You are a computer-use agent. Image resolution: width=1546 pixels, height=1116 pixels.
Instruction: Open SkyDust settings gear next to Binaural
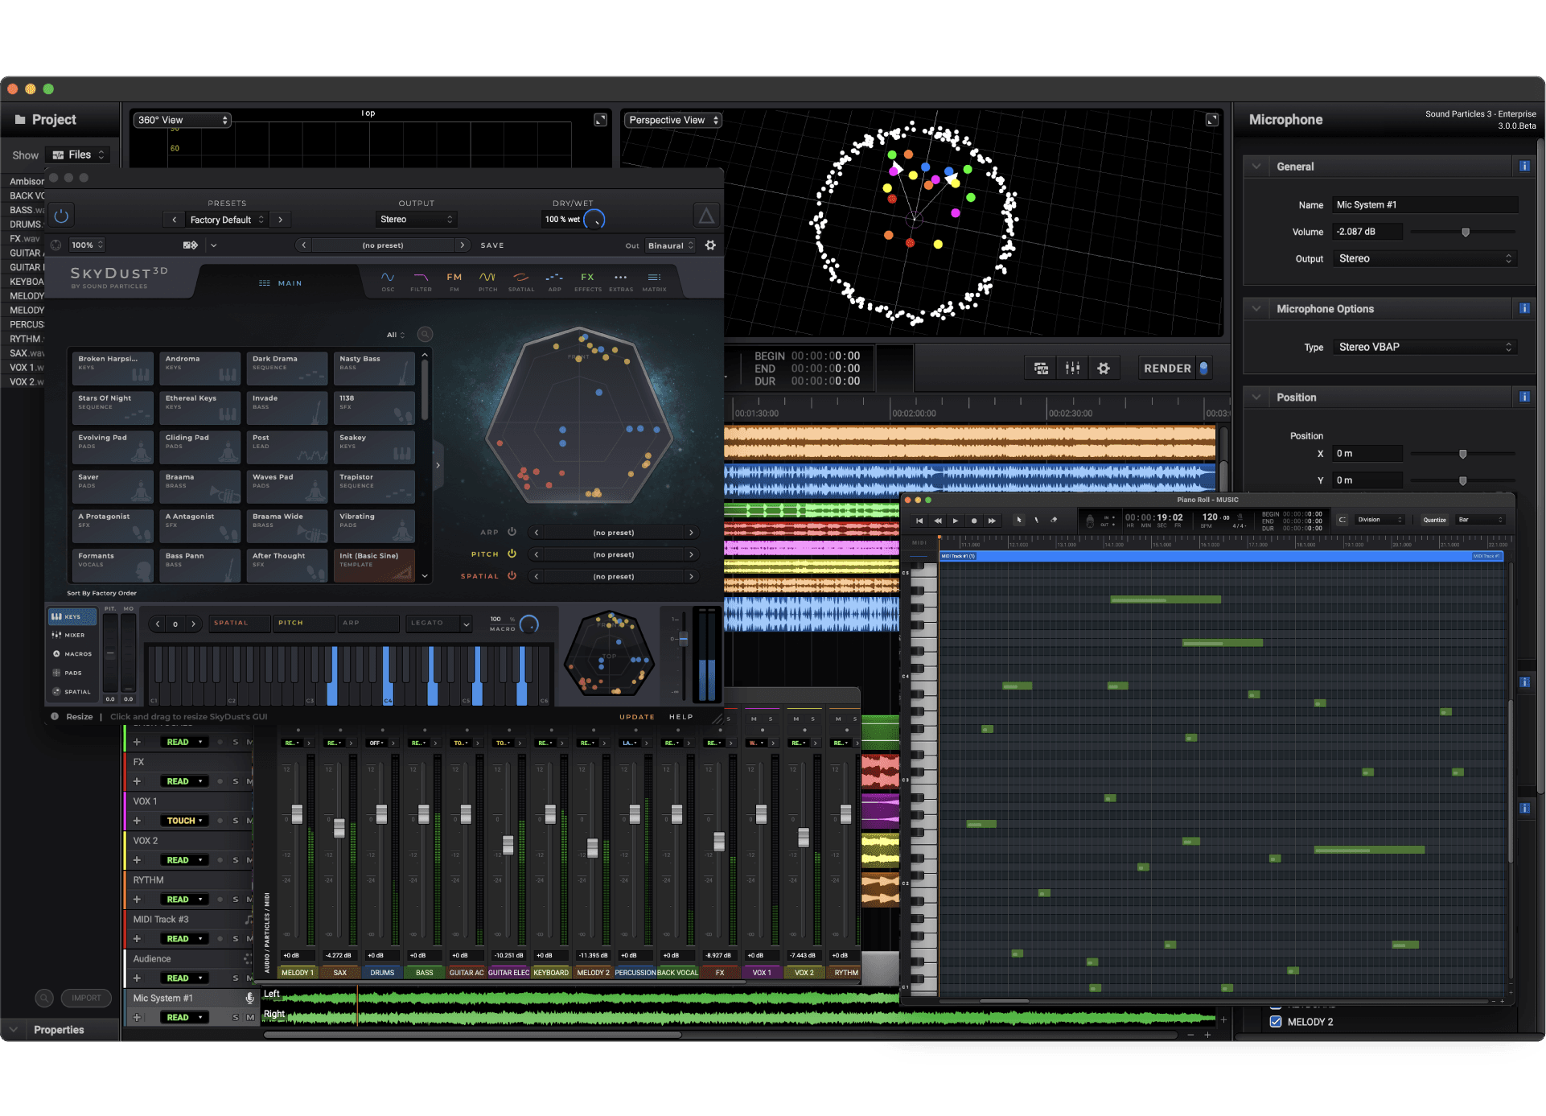click(x=711, y=245)
